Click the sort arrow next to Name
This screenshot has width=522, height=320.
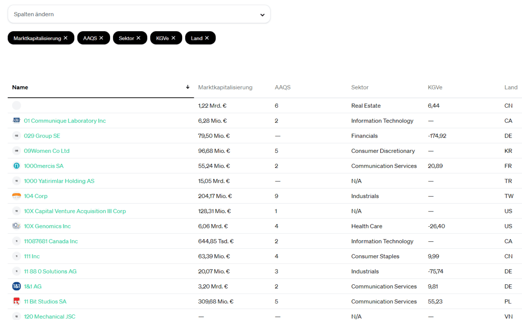187,87
